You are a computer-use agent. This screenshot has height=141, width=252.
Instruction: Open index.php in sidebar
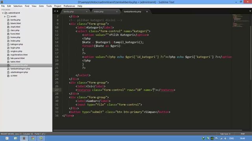[15, 41]
